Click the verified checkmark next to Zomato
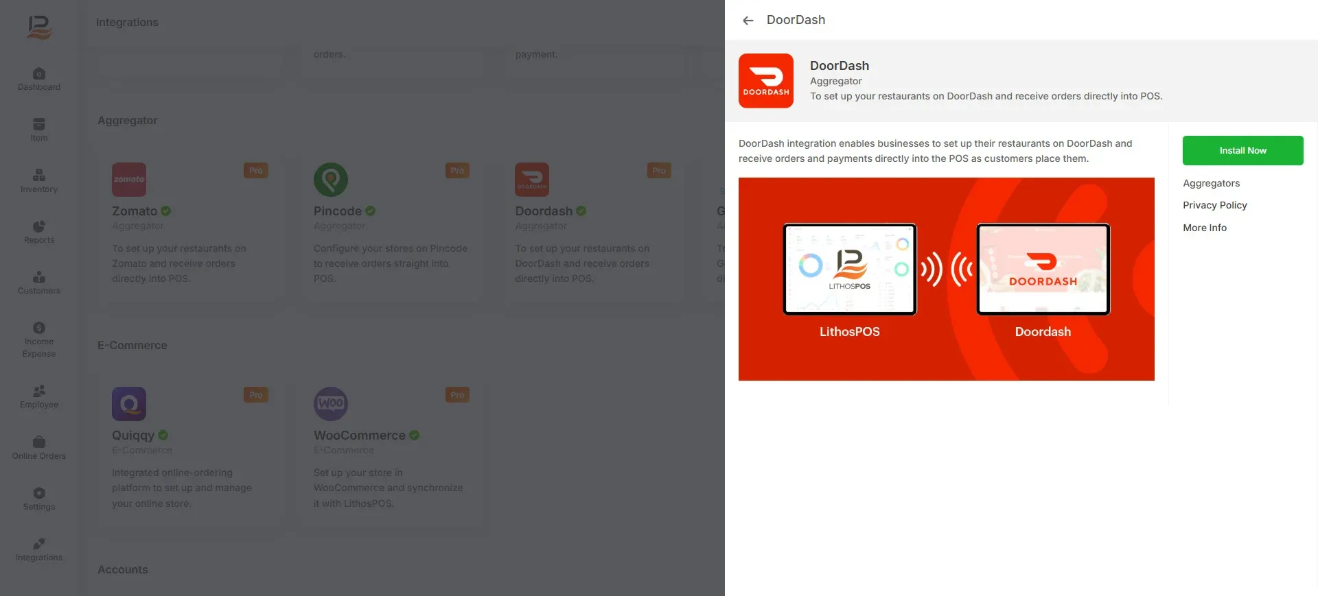 pyautogui.click(x=166, y=211)
